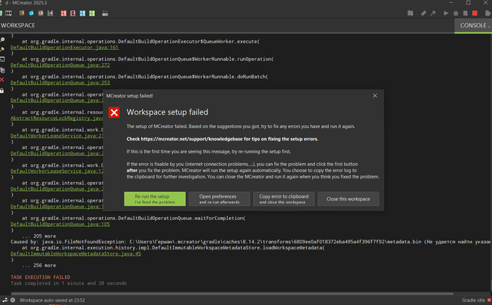Click the hammer build icon in console sidebar
Image resolution: width=492 pixels, height=305 pixels.
click(x=3, y=49)
